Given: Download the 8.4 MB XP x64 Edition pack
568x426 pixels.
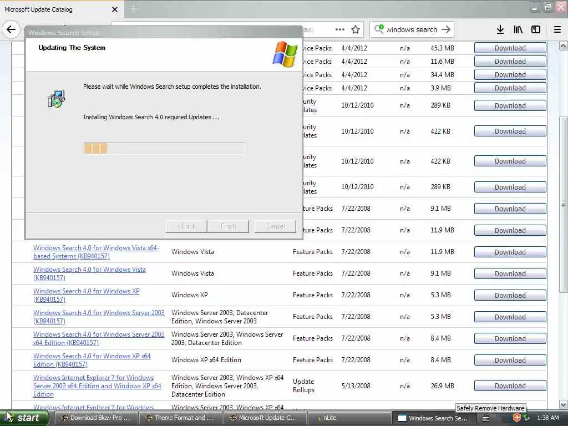Looking at the screenshot, I should pos(510,360).
